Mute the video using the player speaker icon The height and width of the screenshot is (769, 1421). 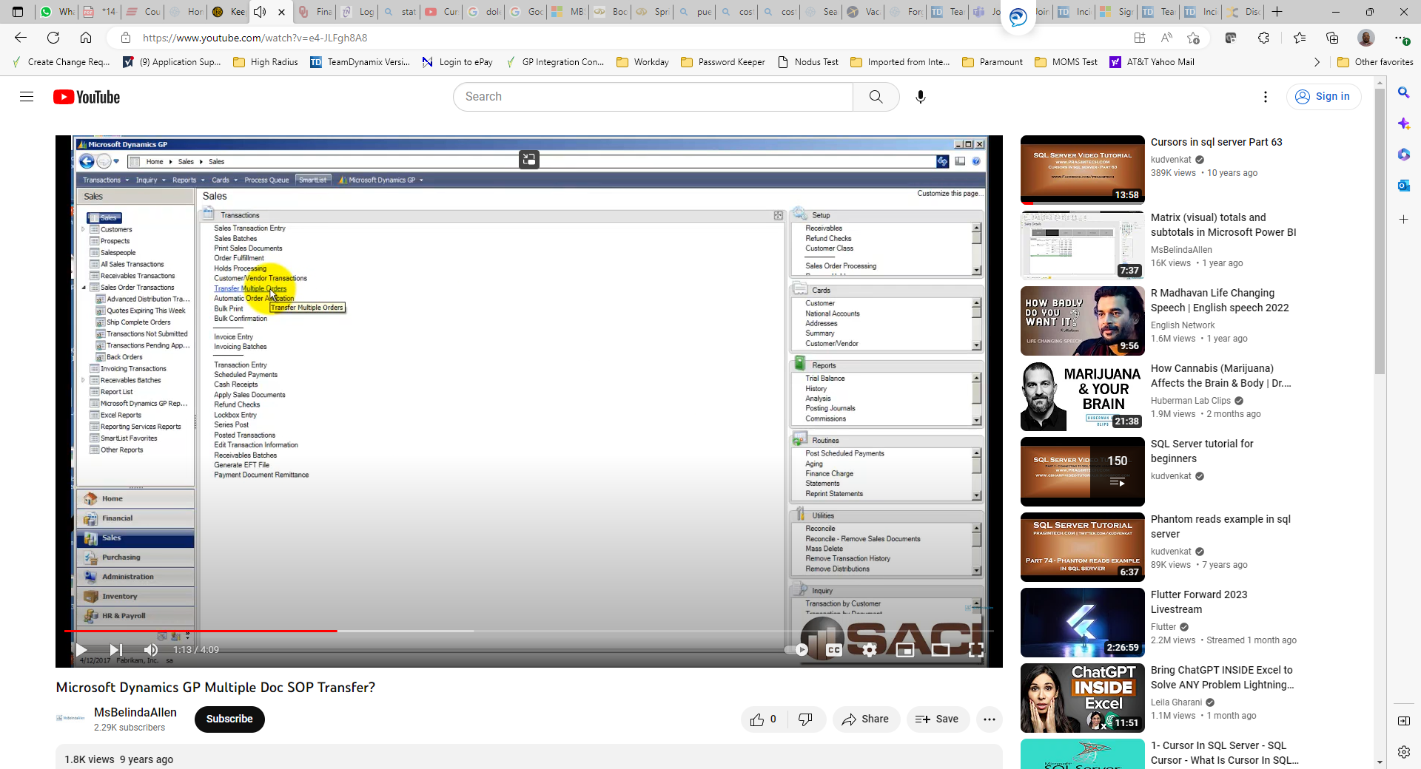(151, 650)
